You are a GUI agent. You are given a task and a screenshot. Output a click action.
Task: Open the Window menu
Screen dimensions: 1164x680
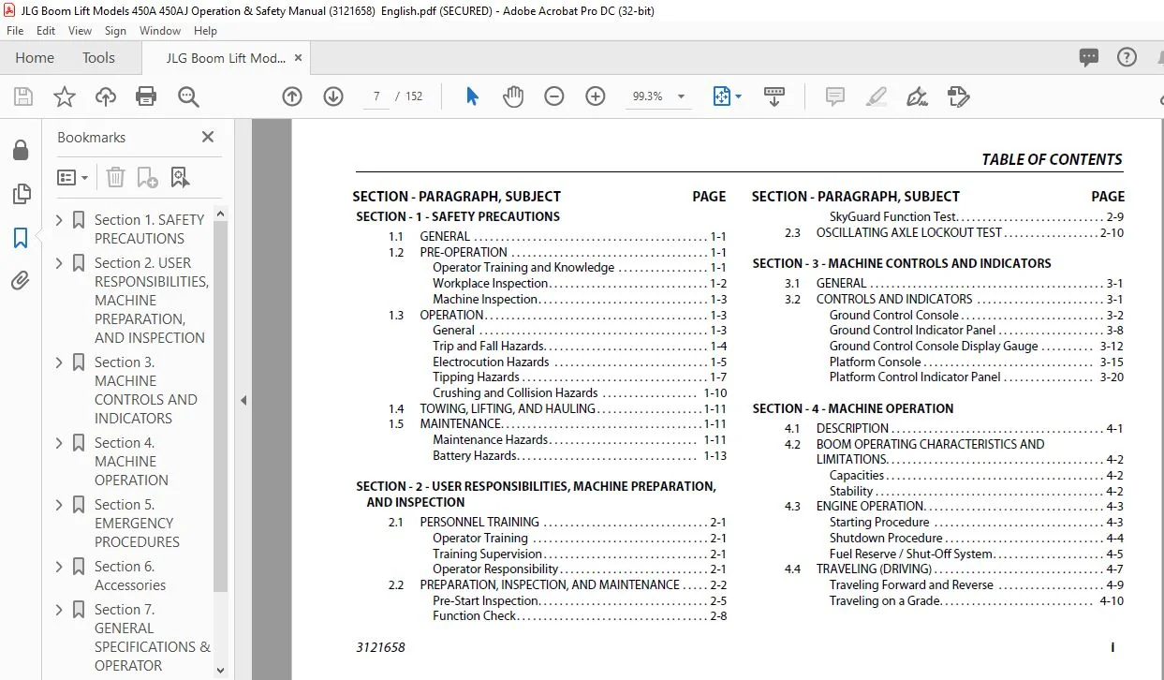(160, 30)
